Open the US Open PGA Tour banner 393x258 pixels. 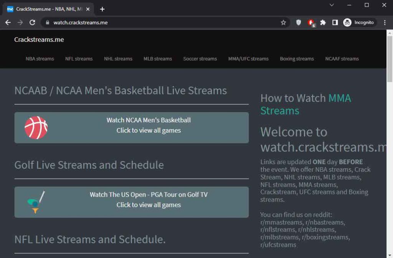pyautogui.click(x=149, y=200)
